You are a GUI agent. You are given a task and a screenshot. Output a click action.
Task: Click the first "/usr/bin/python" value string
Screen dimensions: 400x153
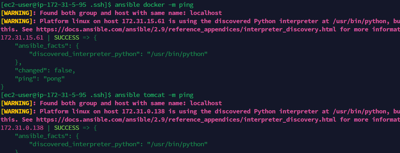(177, 54)
